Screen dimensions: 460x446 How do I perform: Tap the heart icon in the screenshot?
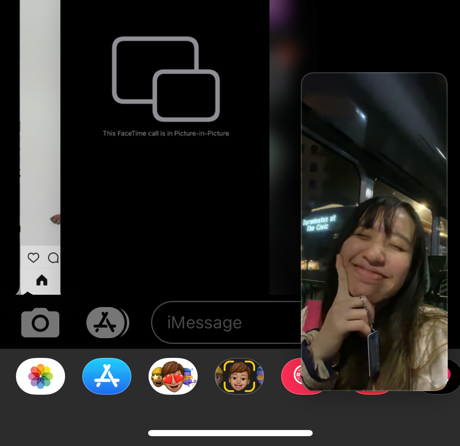click(x=33, y=258)
